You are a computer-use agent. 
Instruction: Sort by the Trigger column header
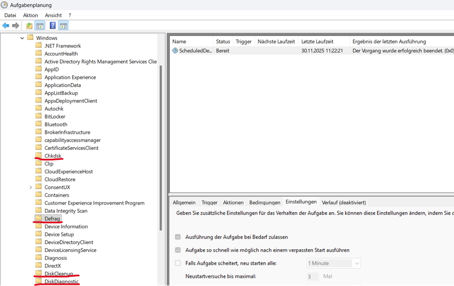[244, 42]
